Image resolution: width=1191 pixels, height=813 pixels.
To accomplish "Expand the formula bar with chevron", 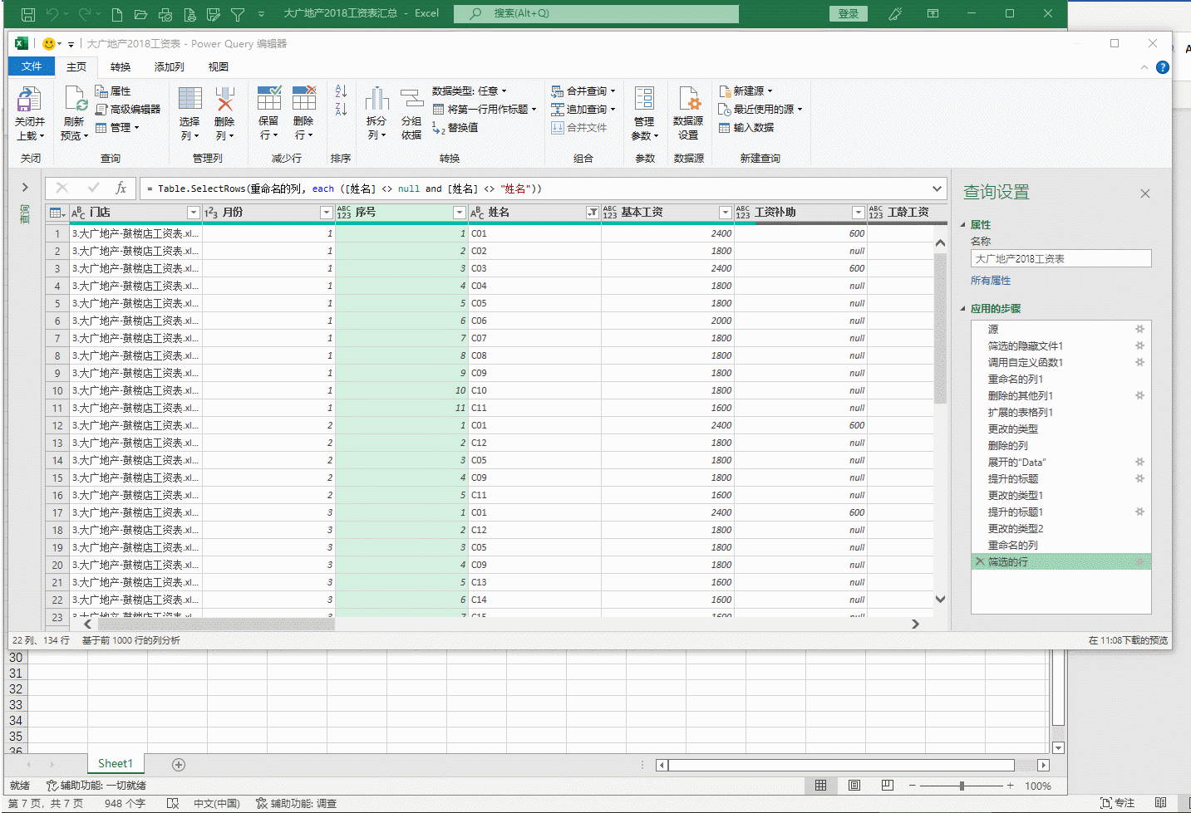I will coord(937,189).
